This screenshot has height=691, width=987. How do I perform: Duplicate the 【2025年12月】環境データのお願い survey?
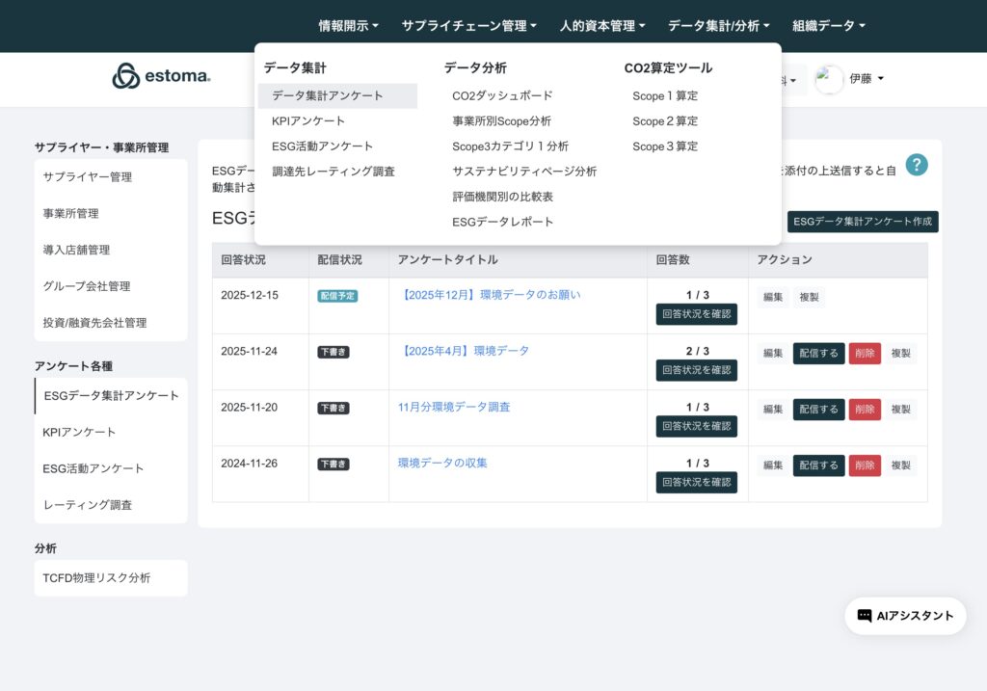(809, 298)
